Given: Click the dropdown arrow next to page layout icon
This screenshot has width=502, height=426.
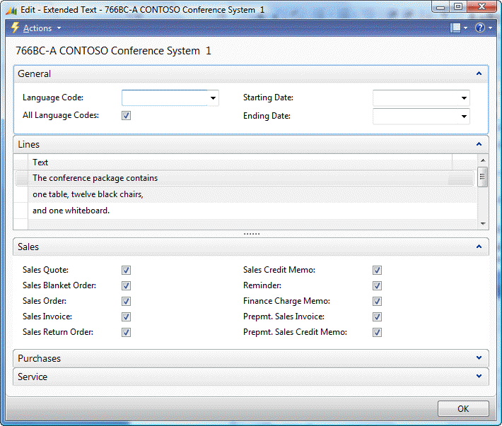Looking at the screenshot, I should pos(465,28).
